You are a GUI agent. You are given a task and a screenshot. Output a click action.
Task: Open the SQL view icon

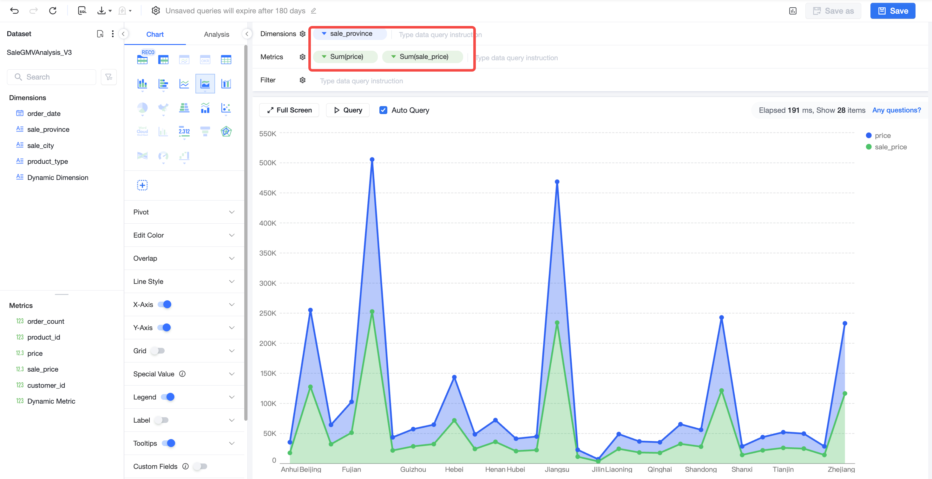82,11
